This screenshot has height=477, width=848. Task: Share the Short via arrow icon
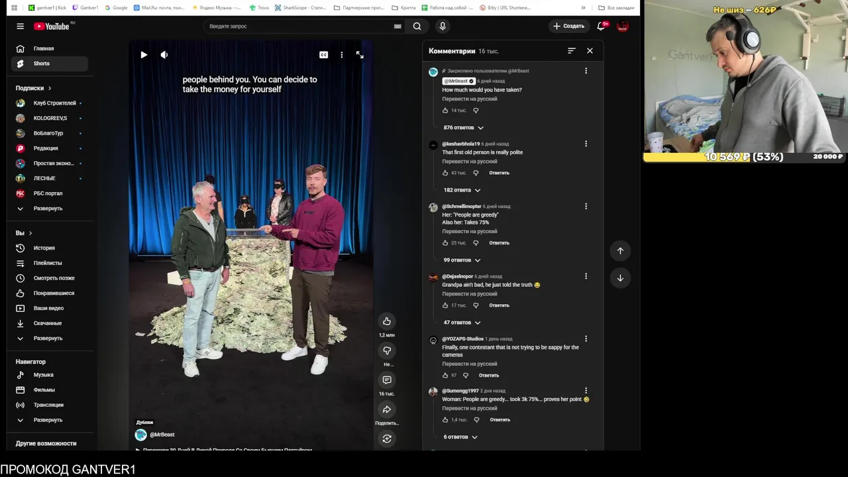point(387,409)
